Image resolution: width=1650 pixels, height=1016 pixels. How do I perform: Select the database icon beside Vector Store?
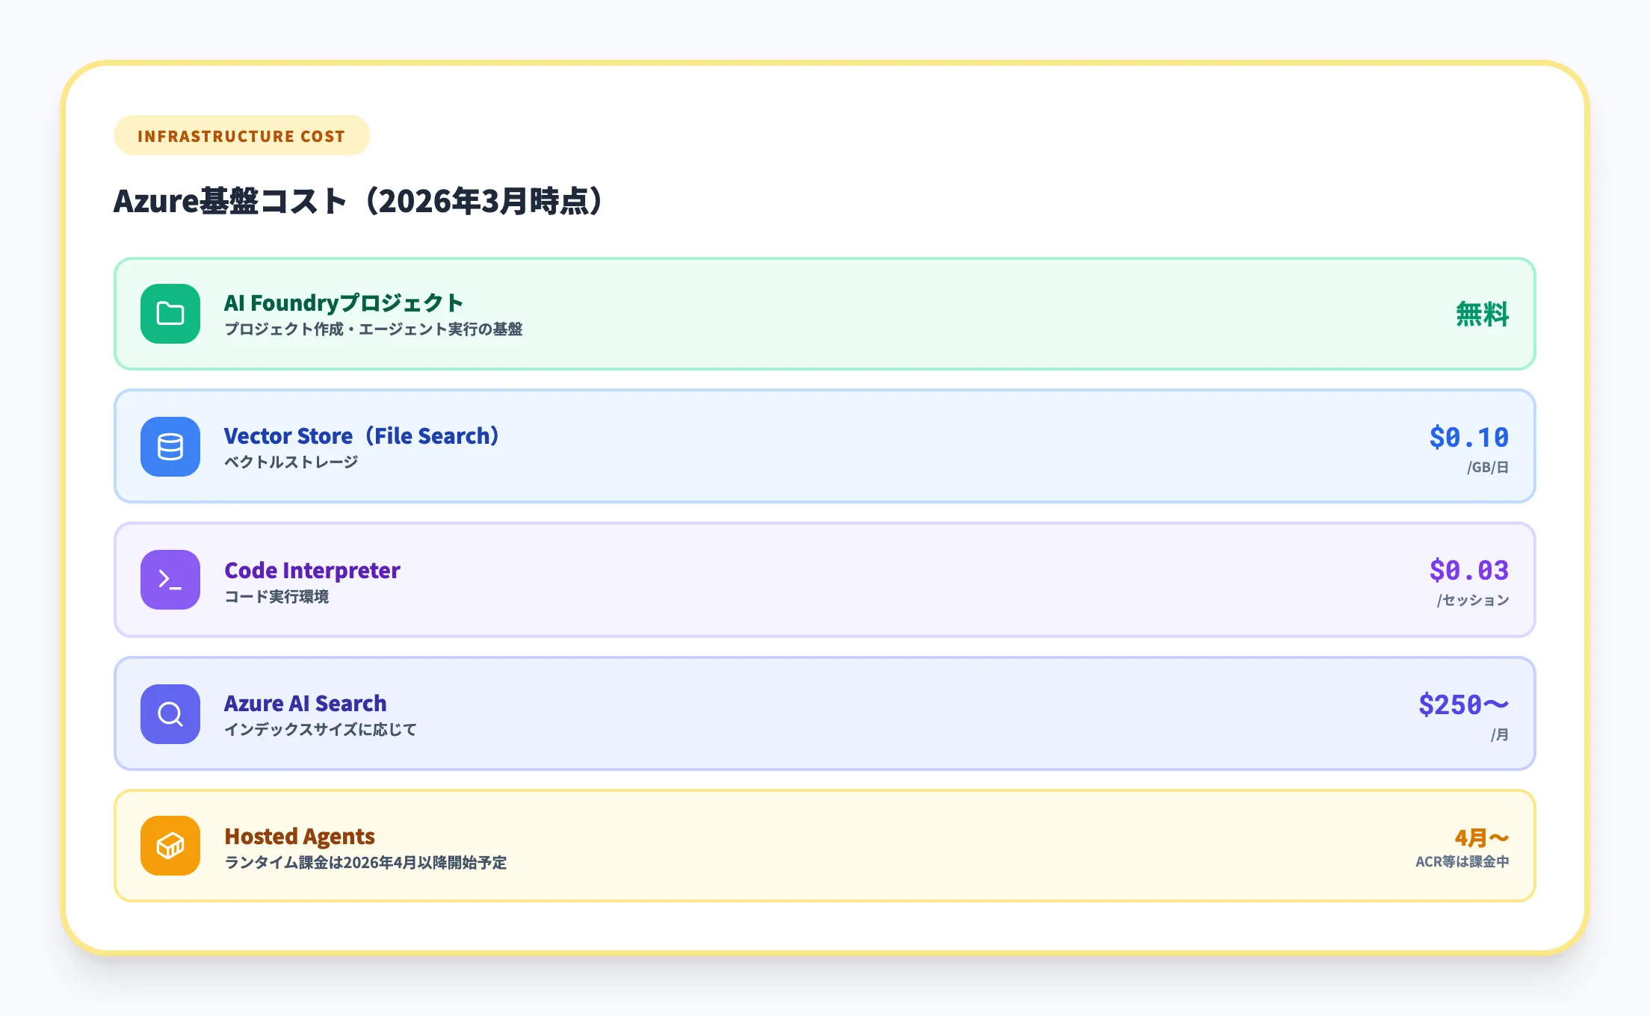[x=169, y=447]
